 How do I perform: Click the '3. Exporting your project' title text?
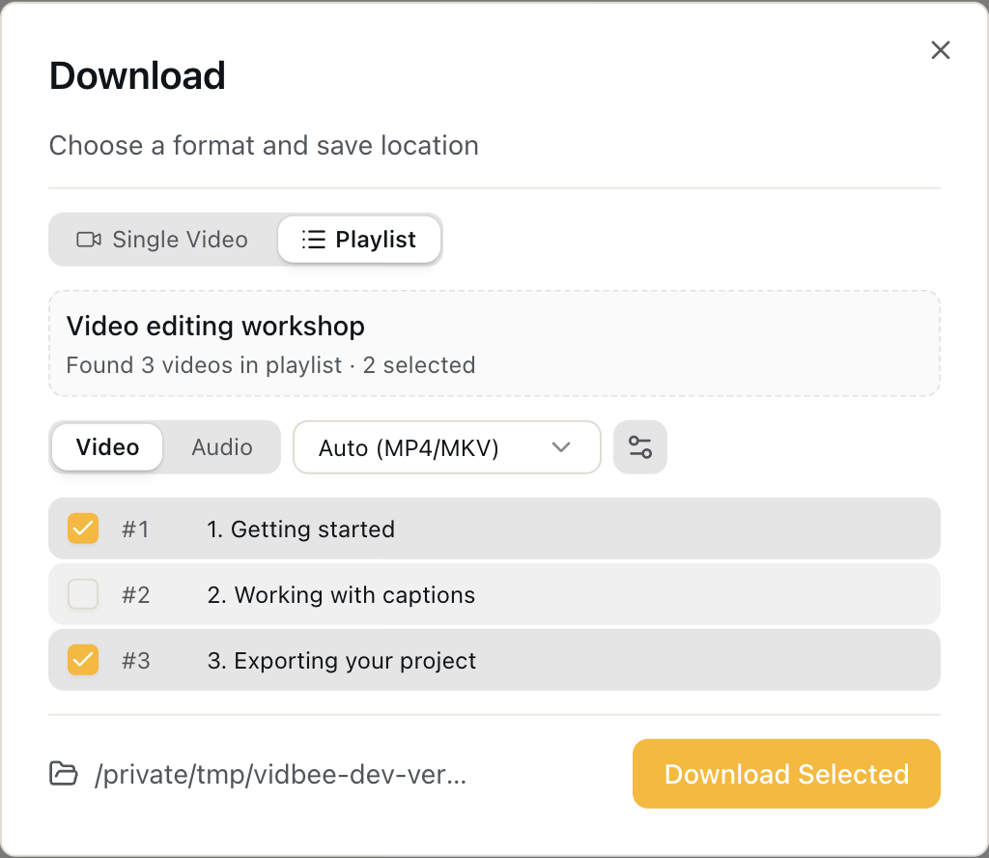coord(341,661)
